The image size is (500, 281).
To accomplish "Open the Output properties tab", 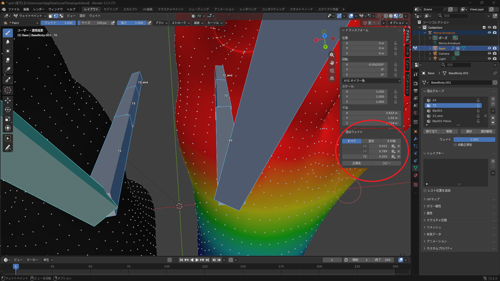I will 416,91.
